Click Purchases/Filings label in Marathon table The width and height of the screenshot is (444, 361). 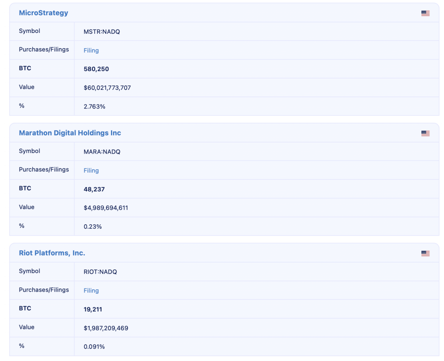tap(44, 170)
